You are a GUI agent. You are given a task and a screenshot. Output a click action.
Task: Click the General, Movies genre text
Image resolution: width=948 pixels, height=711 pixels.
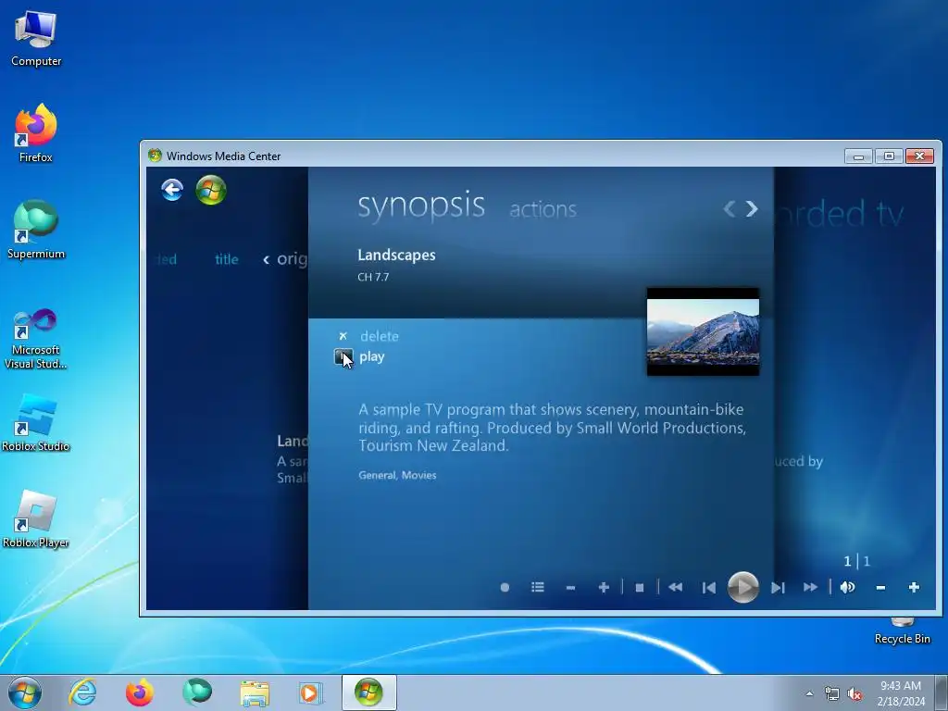tap(397, 475)
